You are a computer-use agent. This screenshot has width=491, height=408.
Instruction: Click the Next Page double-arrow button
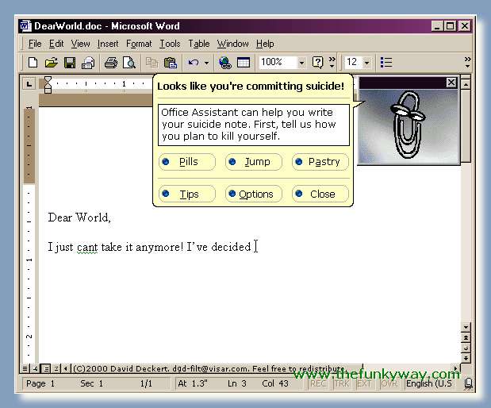tap(466, 358)
